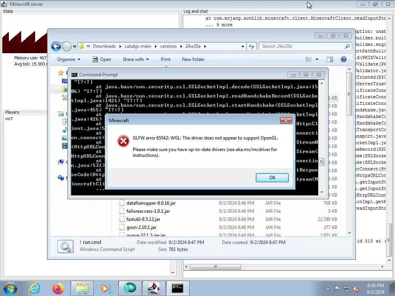Click the Command Prompt title bar icon
Viewport: 395px width, 296px height.
click(74, 75)
